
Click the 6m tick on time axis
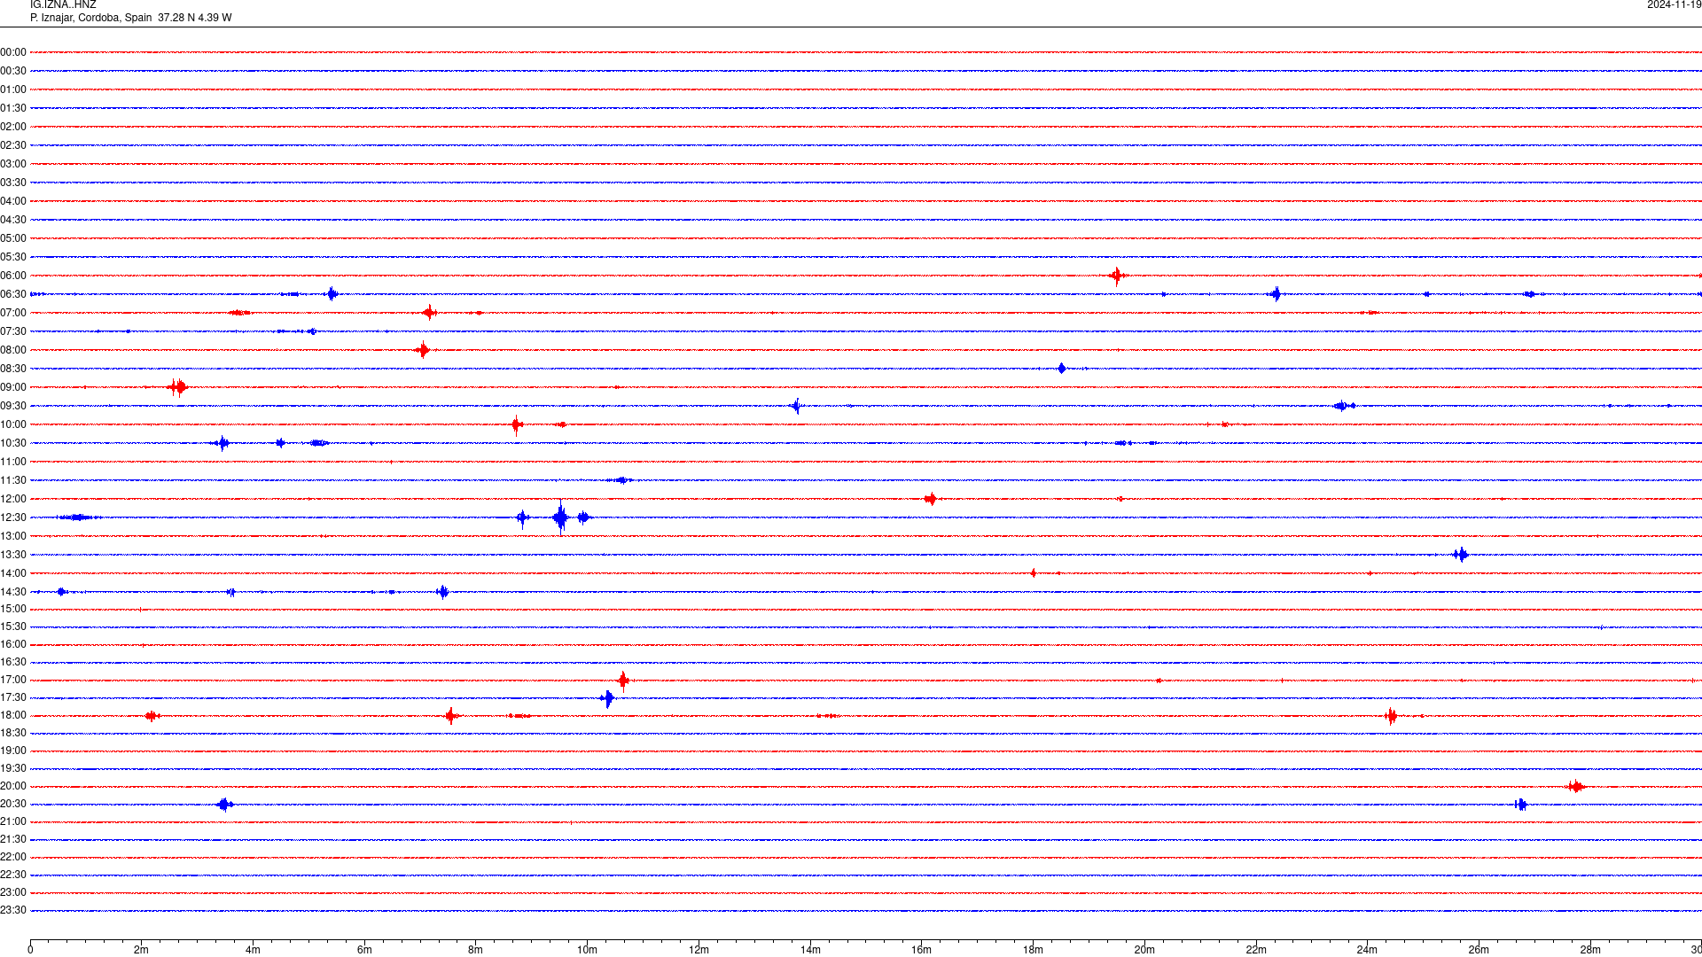(364, 950)
